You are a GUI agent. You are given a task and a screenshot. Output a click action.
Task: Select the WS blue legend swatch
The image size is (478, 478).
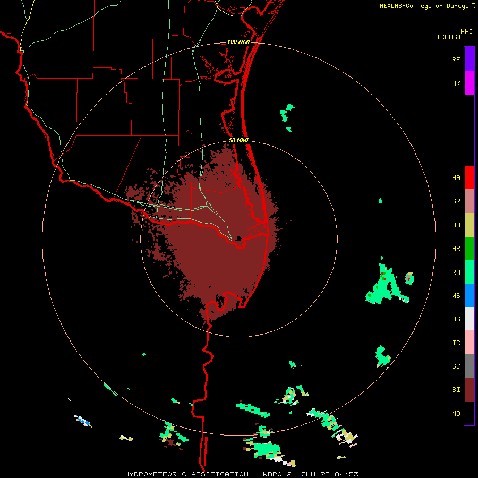(x=469, y=295)
